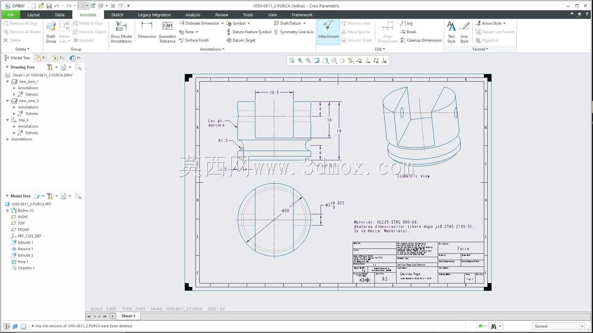
Task: Expand Annotations under new_view_5
Action: point(14,107)
